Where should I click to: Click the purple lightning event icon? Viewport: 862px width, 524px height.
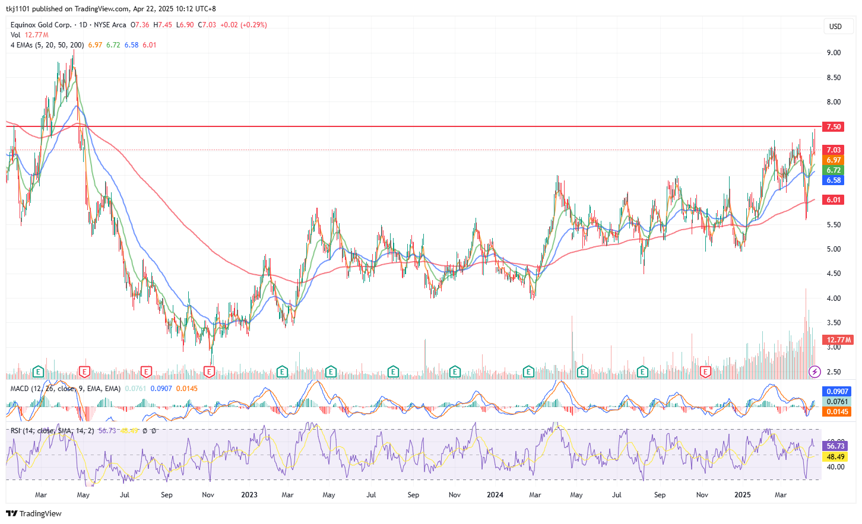tap(815, 372)
